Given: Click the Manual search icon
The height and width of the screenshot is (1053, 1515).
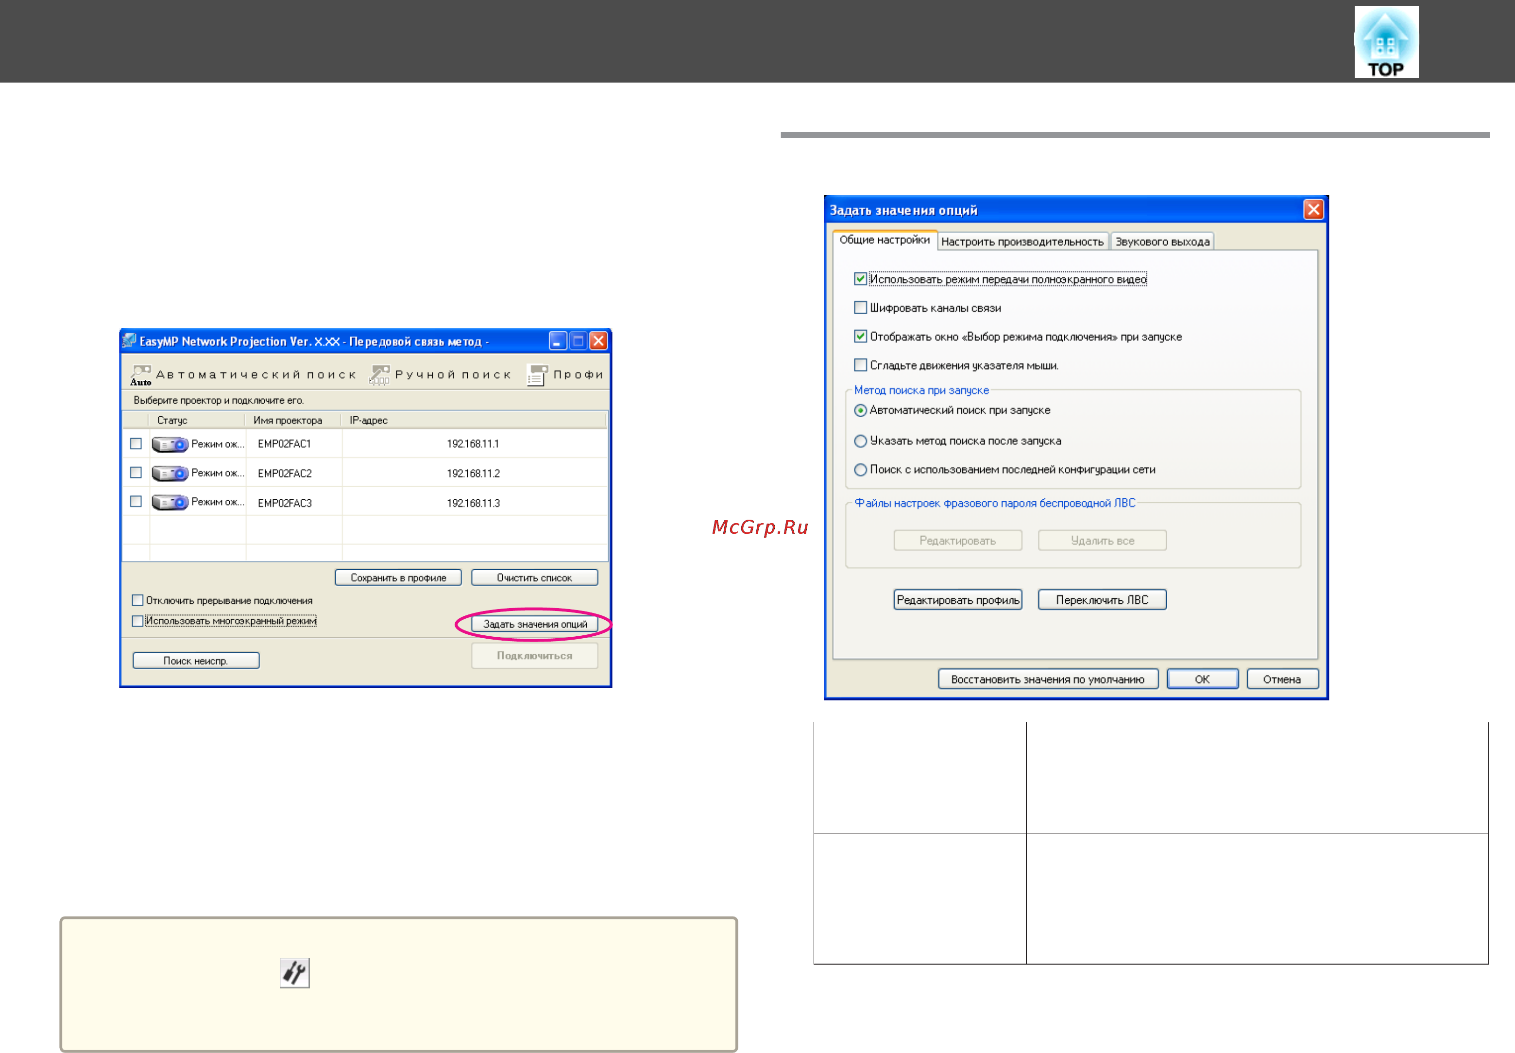Looking at the screenshot, I should click(x=379, y=375).
